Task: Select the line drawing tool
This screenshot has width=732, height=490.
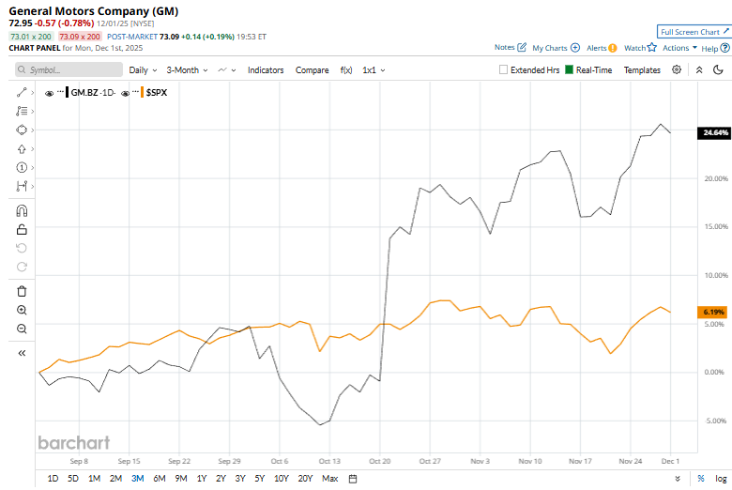Action: point(22,93)
